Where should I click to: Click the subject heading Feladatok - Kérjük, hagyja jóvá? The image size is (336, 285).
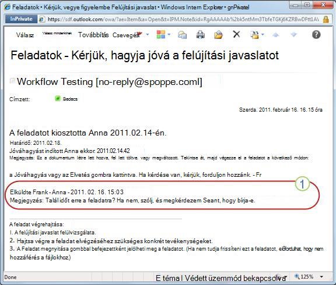pos(145,56)
